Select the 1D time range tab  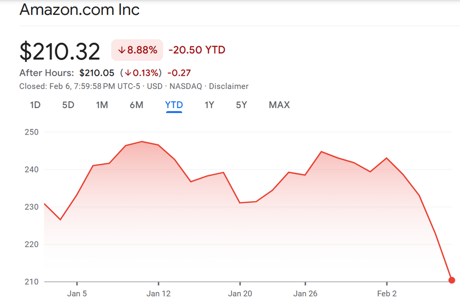(35, 105)
